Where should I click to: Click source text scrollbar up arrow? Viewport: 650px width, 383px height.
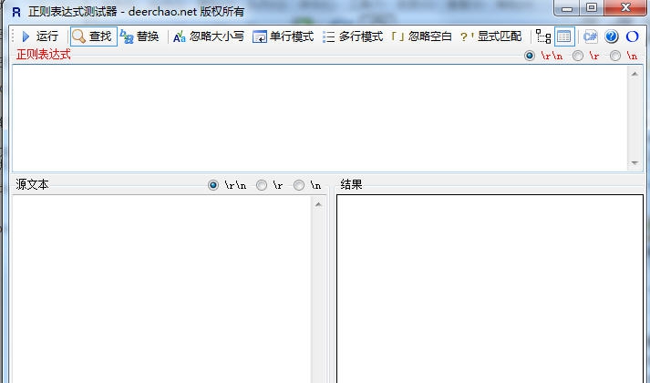[x=318, y=204]
